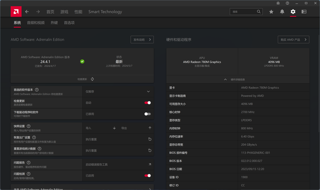Launch the bug report tool arrow icon

pyautogui.click(x=150, y=164)
